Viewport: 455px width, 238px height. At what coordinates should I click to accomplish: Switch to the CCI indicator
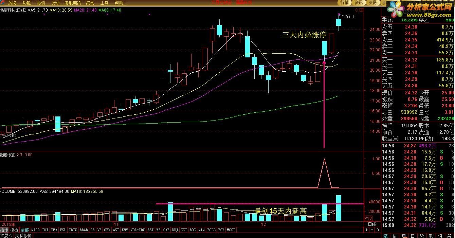(184, 230)
